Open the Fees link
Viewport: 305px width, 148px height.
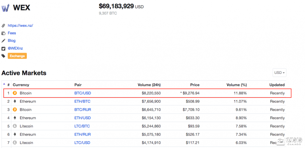coord(12,33)
